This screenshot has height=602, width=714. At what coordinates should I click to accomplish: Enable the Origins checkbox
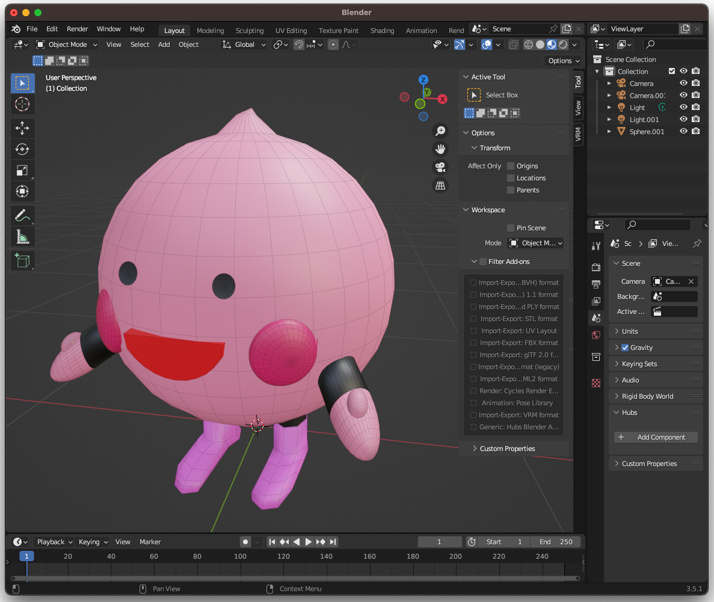tap(511, 166)
